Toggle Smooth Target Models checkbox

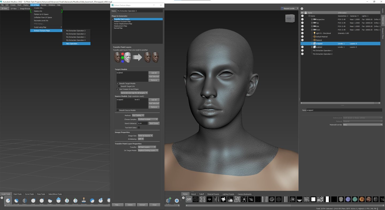click(x=118, y=84)
